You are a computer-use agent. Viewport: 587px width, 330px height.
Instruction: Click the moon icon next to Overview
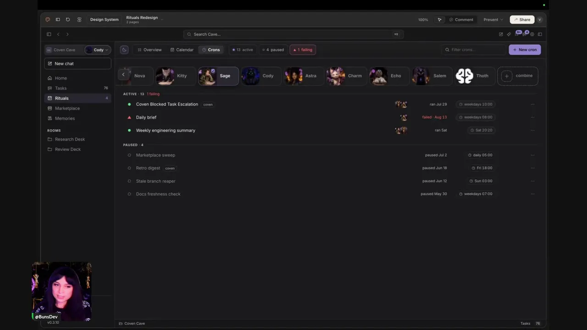point(124,49)
